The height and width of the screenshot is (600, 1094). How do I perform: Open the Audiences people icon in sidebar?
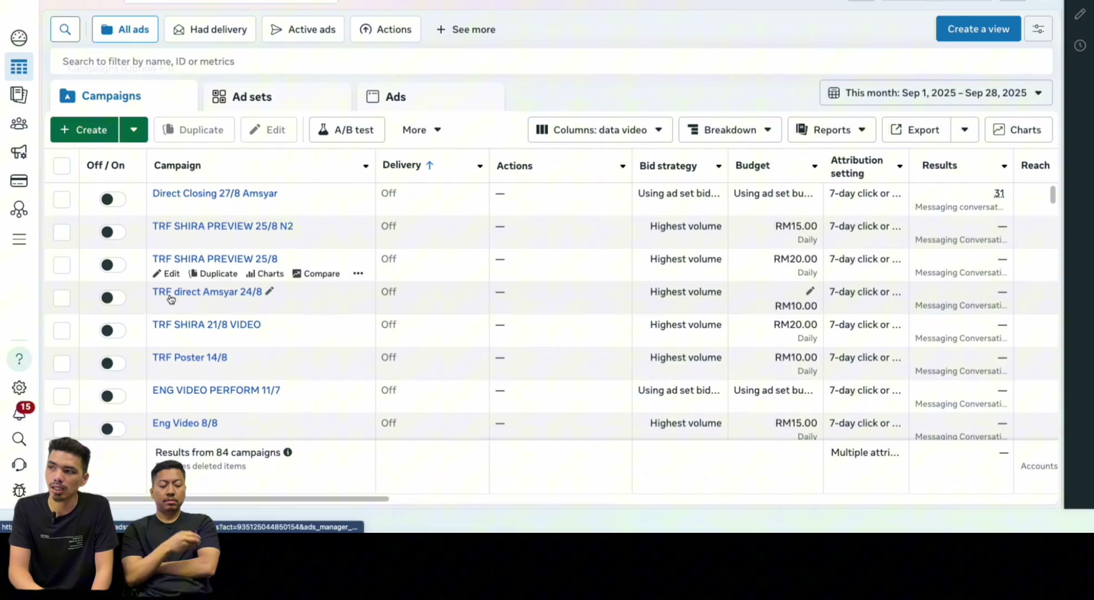[x=19, y=124]
